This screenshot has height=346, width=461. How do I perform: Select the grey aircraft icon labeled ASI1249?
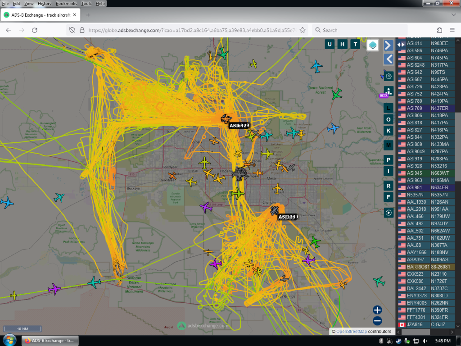[274, 211]
